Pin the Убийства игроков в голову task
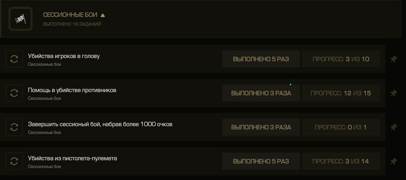The image size is (406, 180). click(x=394, y=59)
